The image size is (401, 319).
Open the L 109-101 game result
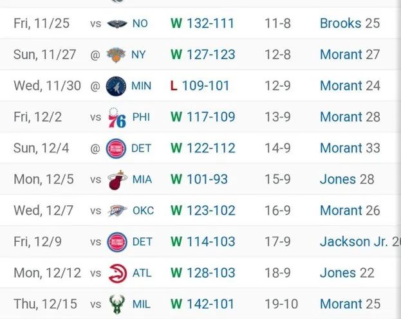click(200, 86)
